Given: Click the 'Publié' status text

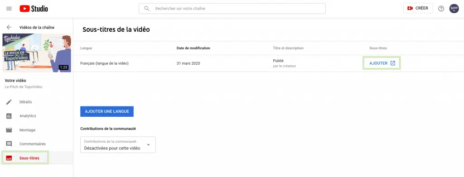Looking at the screenshot, I should [x=278, y=61].
